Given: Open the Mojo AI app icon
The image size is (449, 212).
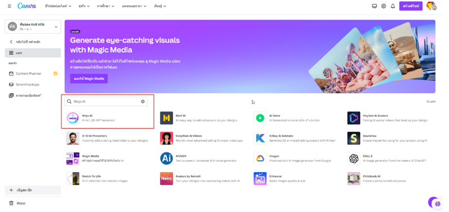Looking at the screenshot, I should pyautogui.click(x=73, y=118).
